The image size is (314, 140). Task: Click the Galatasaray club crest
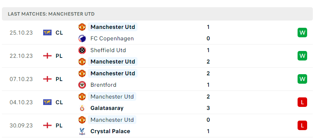pyautogui.click(x=82, y=108)
